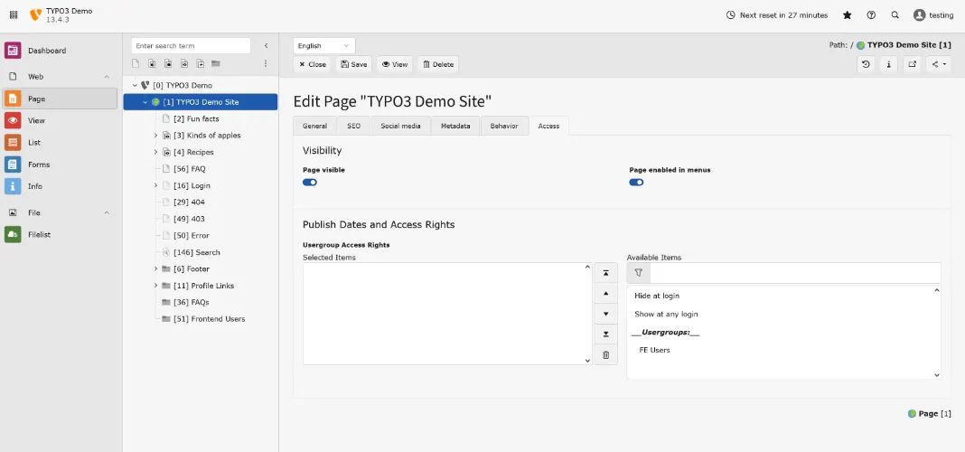
Task: Select [36] FAQs folder in tree
Action: pos(191,302)
